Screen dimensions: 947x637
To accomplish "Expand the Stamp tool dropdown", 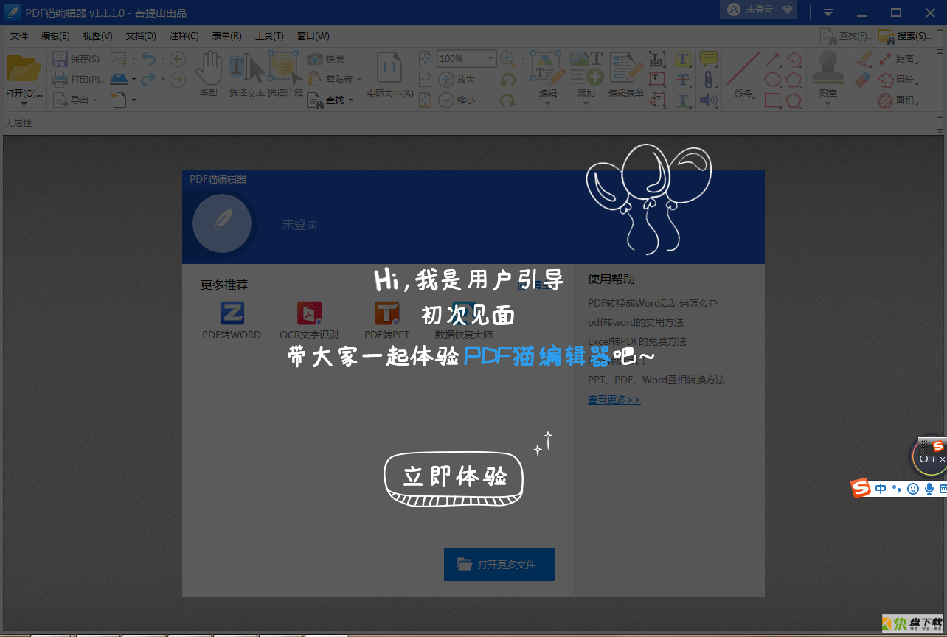I will click(x=828, y=104).
